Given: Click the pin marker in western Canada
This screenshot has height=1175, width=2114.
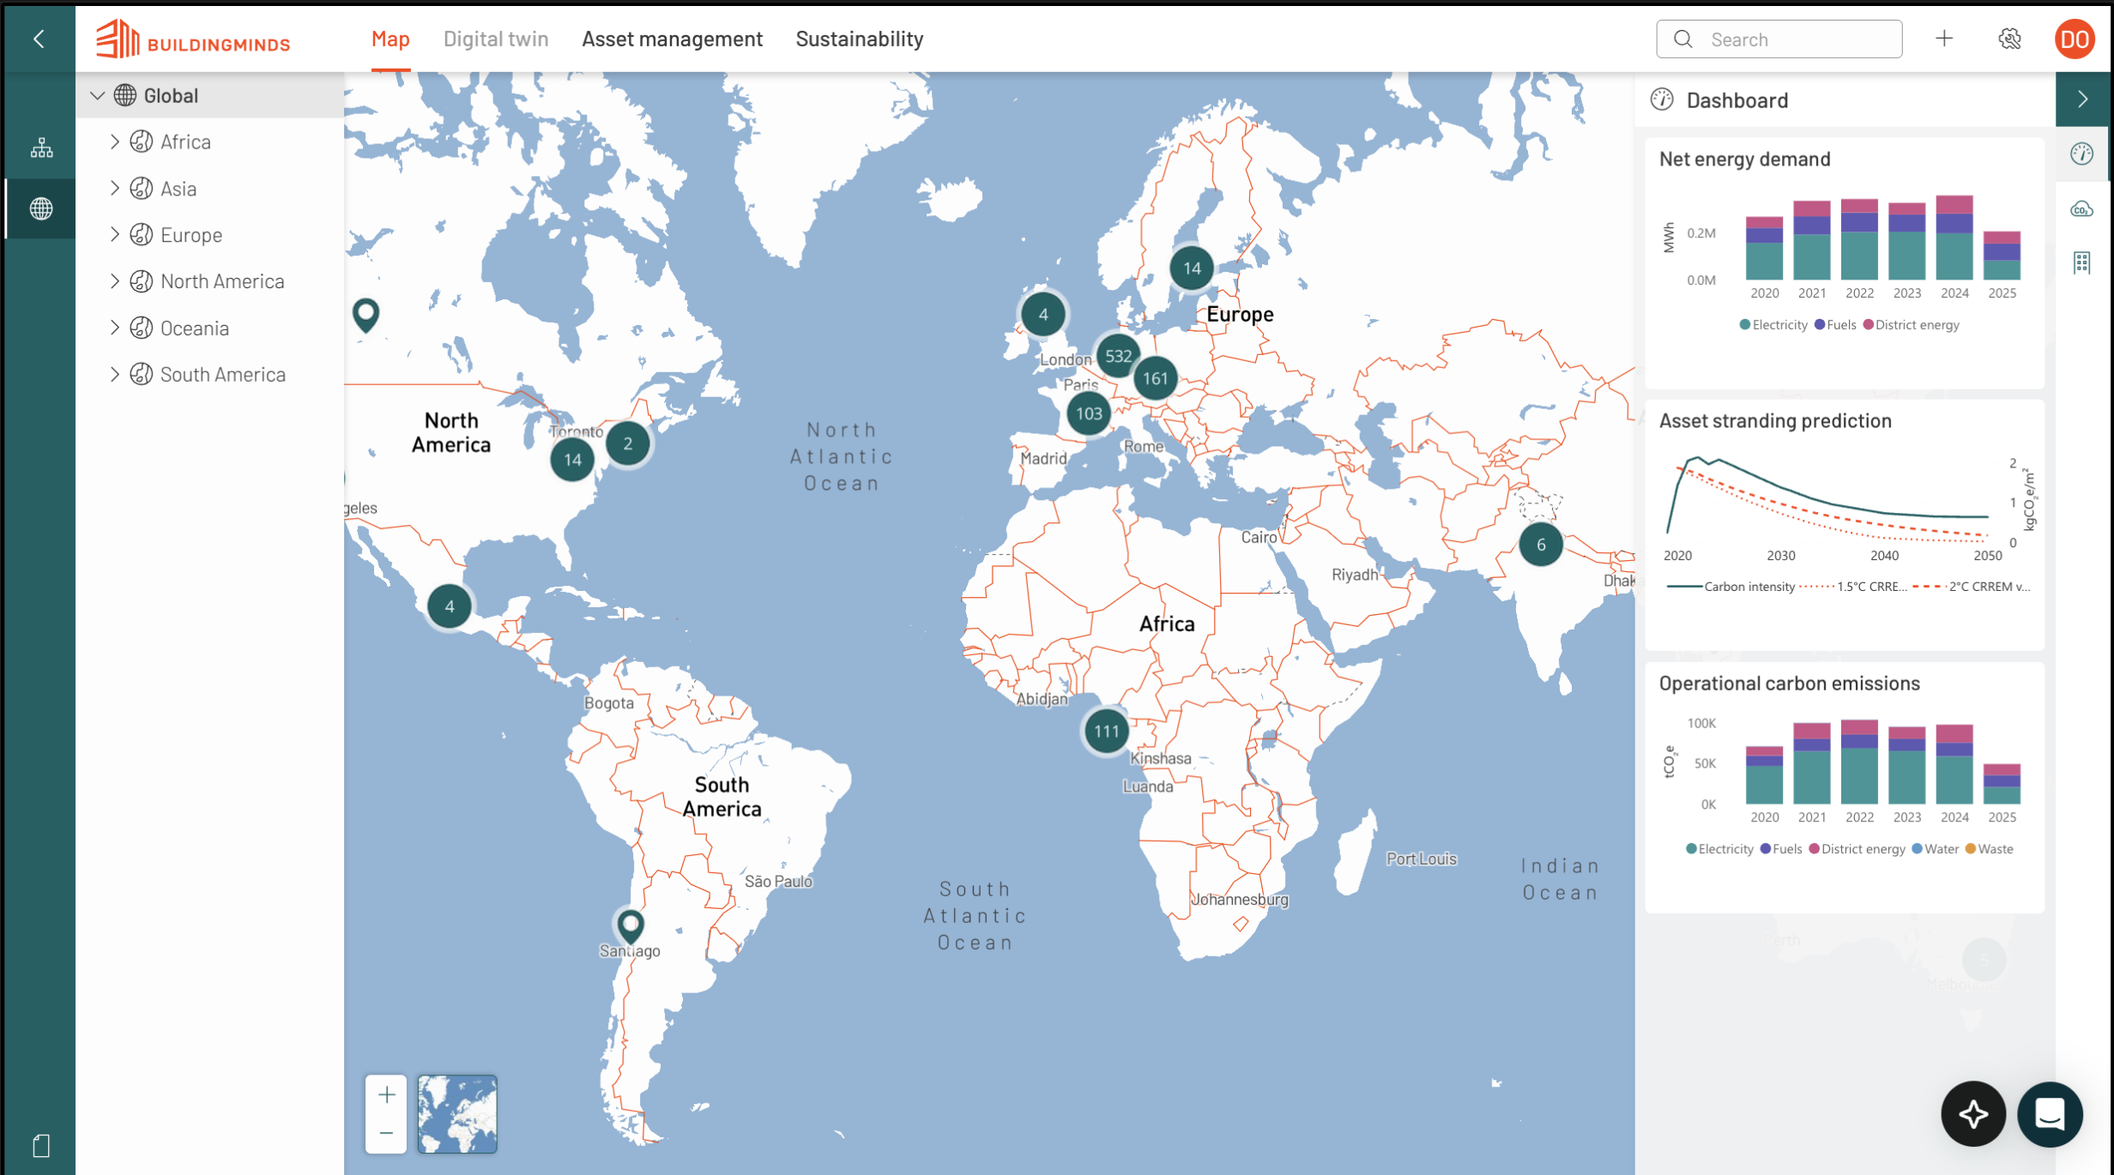Looking at the screenshot, I should click(366, 315).
